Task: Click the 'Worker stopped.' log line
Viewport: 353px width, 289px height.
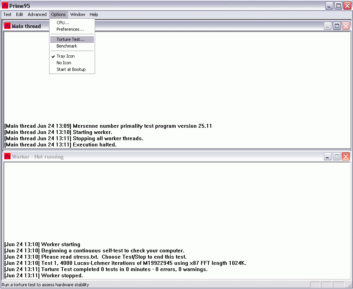Action: click(44, 276)
